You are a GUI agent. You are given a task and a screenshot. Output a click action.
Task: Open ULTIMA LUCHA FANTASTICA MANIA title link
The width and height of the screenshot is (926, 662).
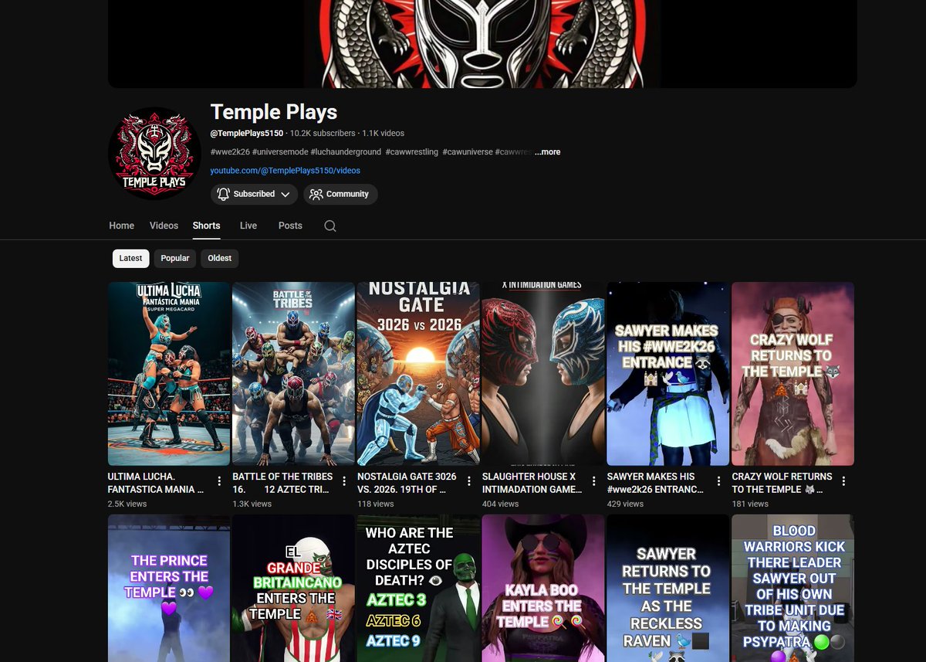[x=157, y=483]
